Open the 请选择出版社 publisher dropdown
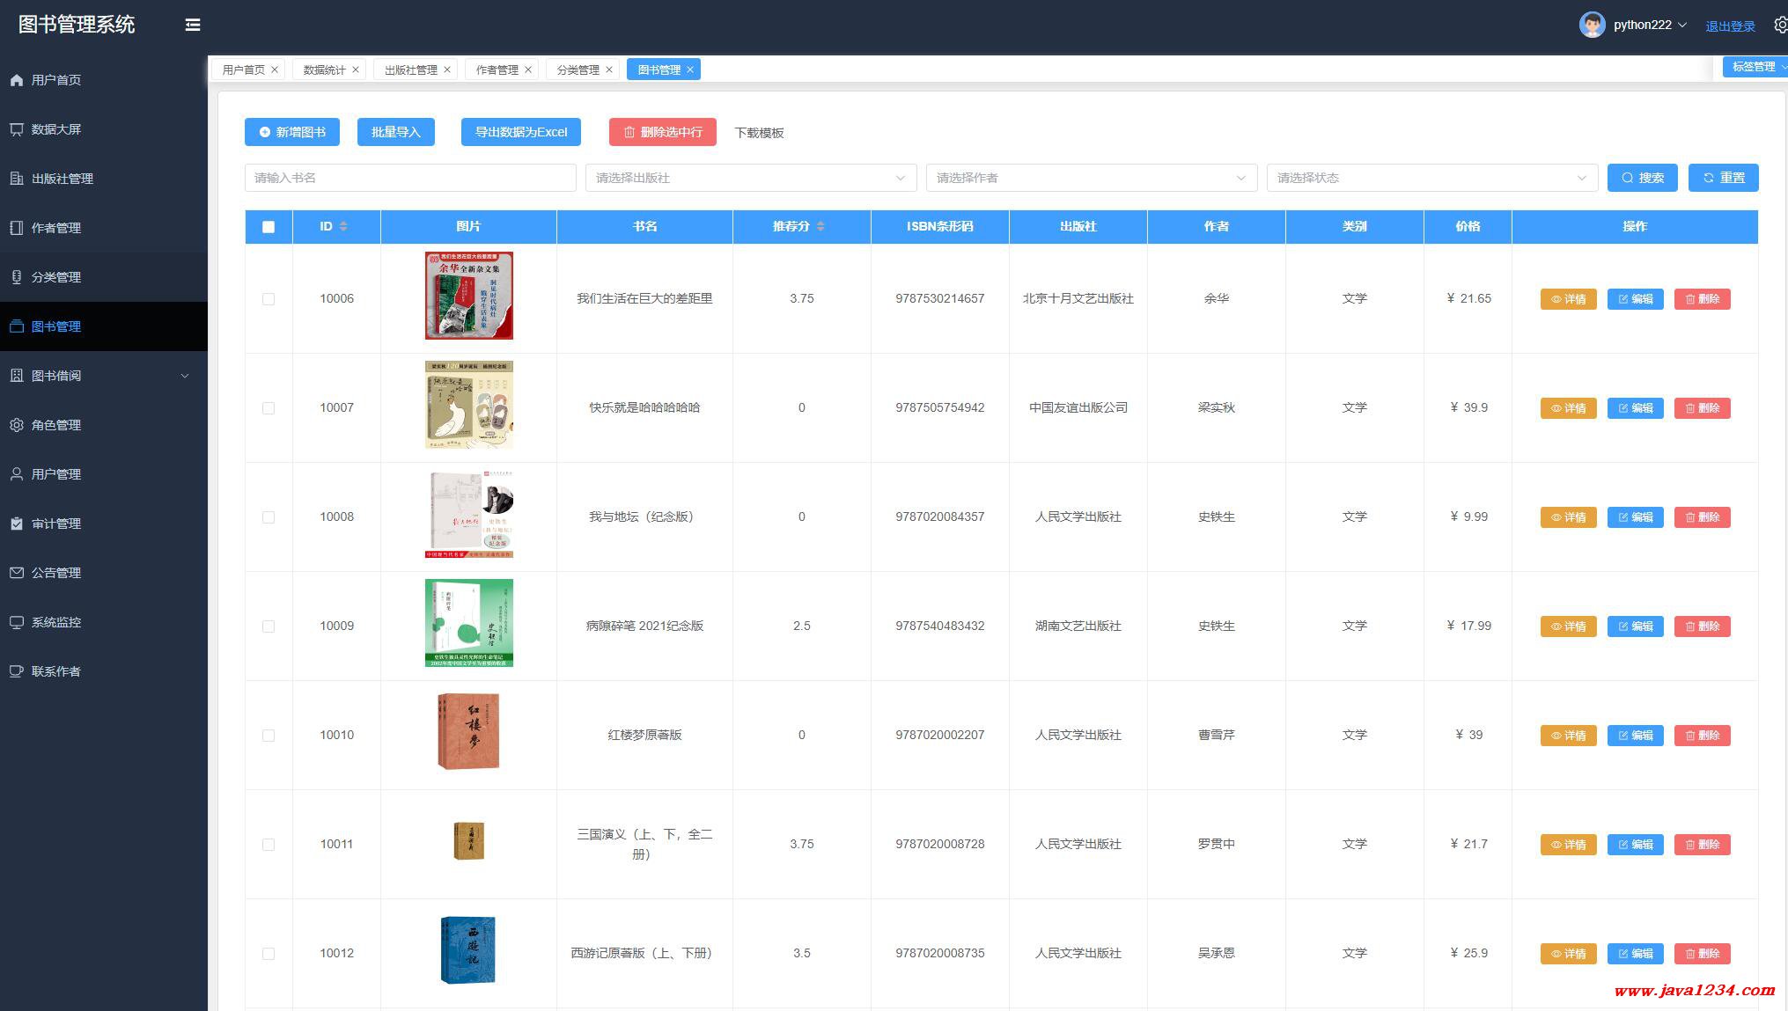Image resolution: width=1788 pixels, height=1011 pixels. (x=750, y=178)
